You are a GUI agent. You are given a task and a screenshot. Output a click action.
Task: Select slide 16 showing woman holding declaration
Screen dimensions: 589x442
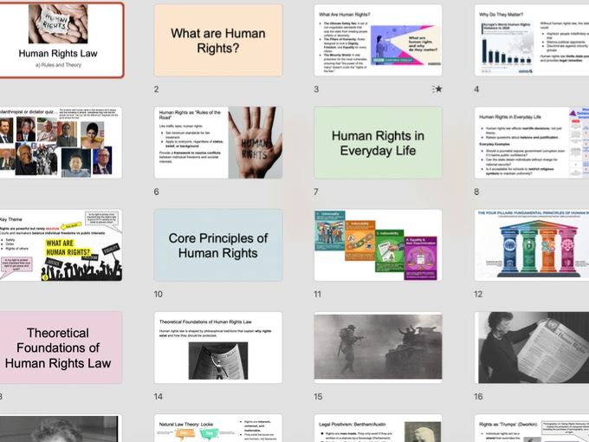pyautogui.click(x=532, y=348)
